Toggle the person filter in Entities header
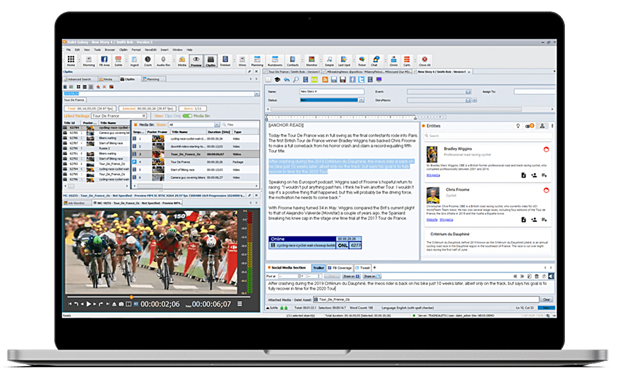 [542, 126]
